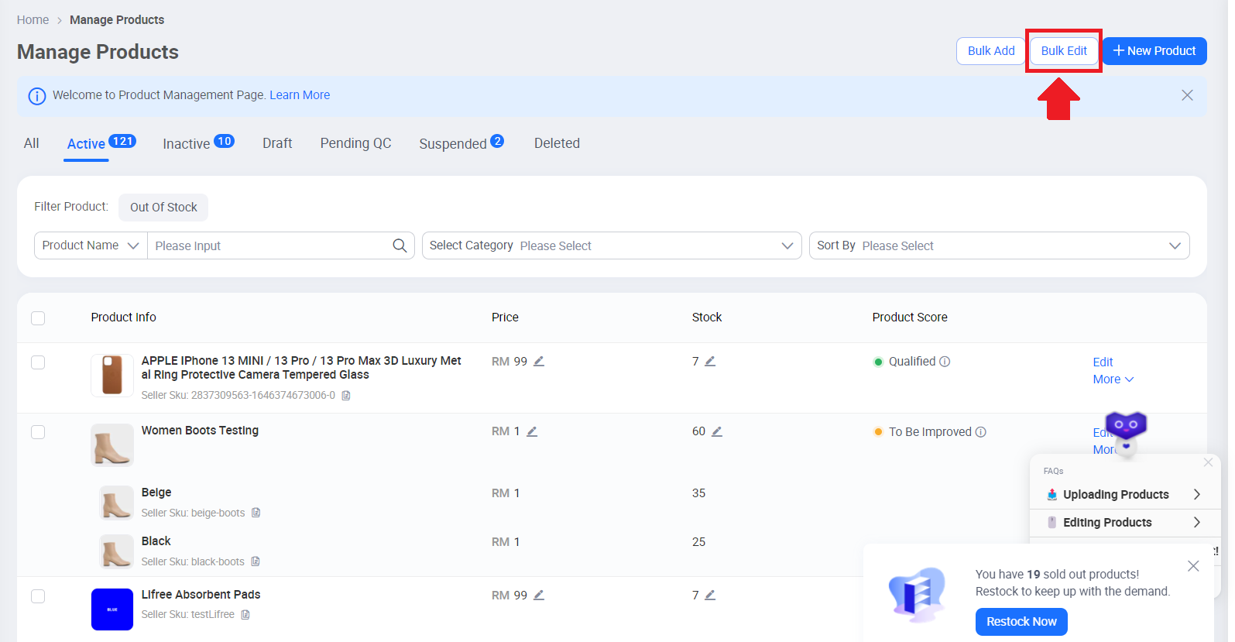Open the Select Category dropdown
Viewport: 1235px width, 642px height.
click(x=611, y=245)
